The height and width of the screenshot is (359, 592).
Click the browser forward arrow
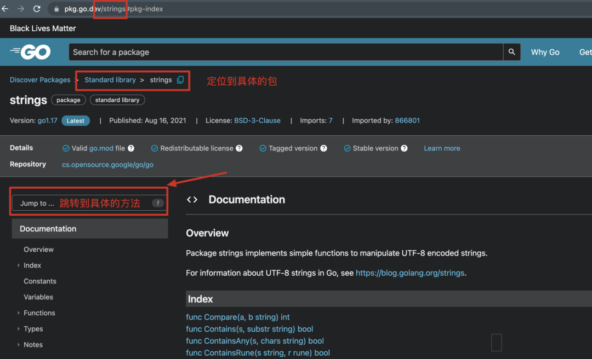21,9
